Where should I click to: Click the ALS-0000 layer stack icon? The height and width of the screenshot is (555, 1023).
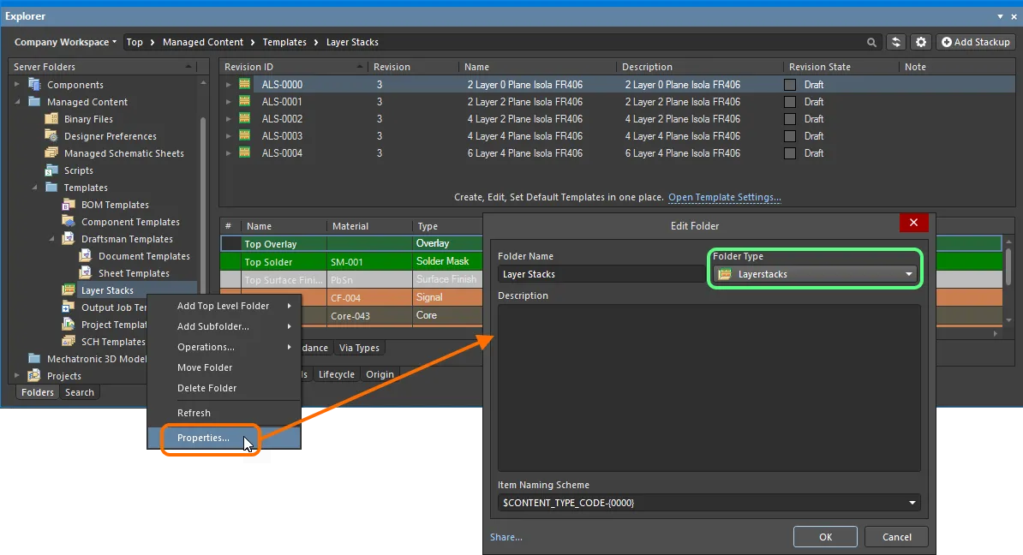coord(245,84)
